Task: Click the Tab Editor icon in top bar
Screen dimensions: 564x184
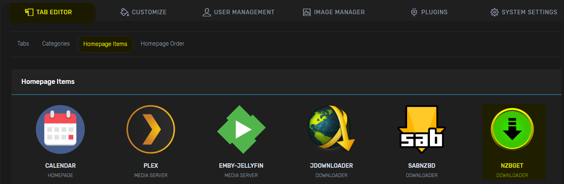Action: [29, 12]
